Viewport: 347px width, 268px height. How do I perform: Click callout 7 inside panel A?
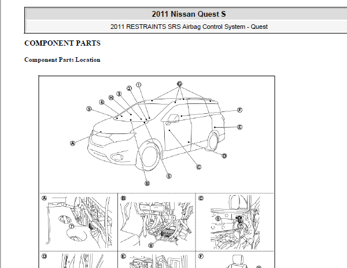click(x=71, y=226)
